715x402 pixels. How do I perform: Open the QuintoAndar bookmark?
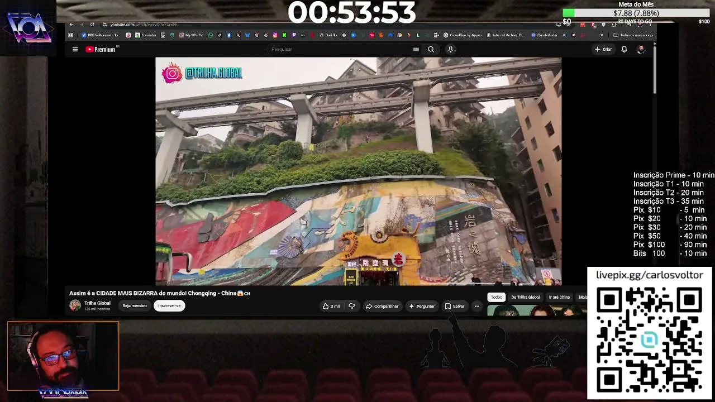click(x=544, y=35)
